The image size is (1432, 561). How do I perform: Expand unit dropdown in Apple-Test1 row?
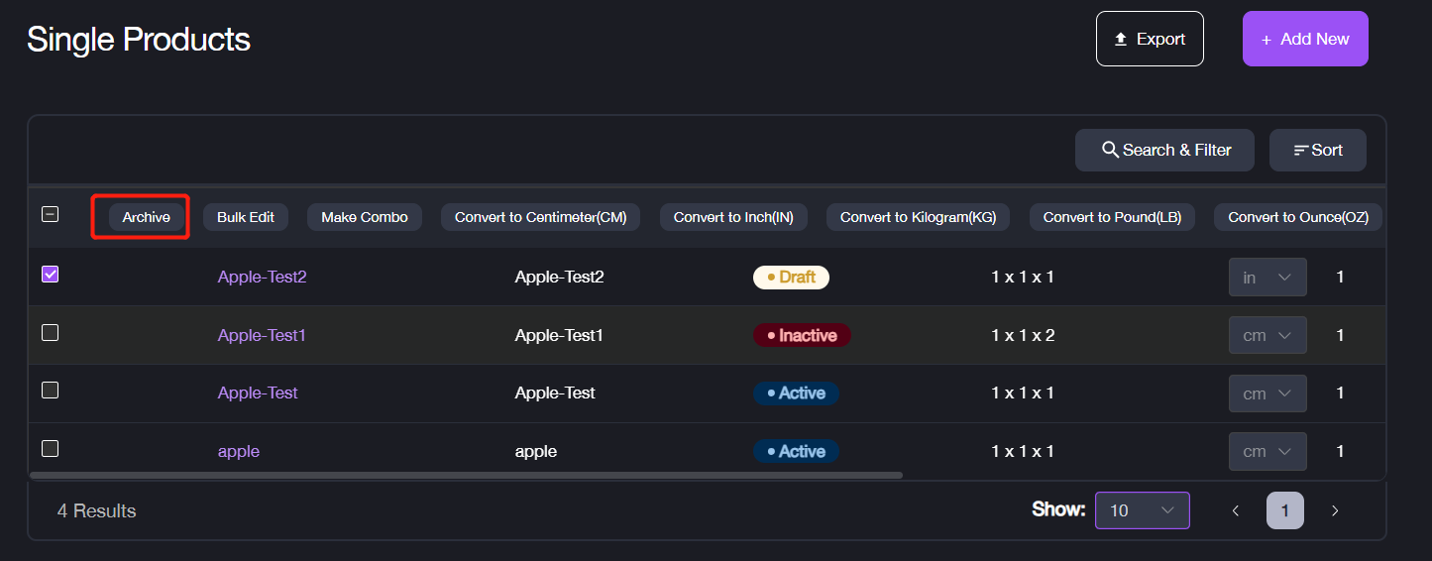coord(1267,336)
